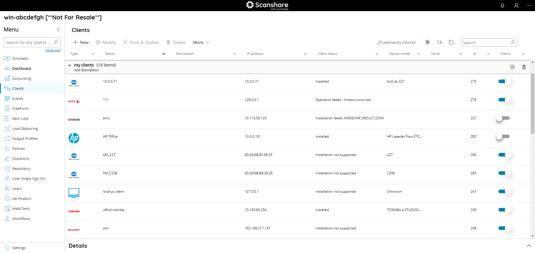Open the notifications bell icon

click(x=502, y=6)
